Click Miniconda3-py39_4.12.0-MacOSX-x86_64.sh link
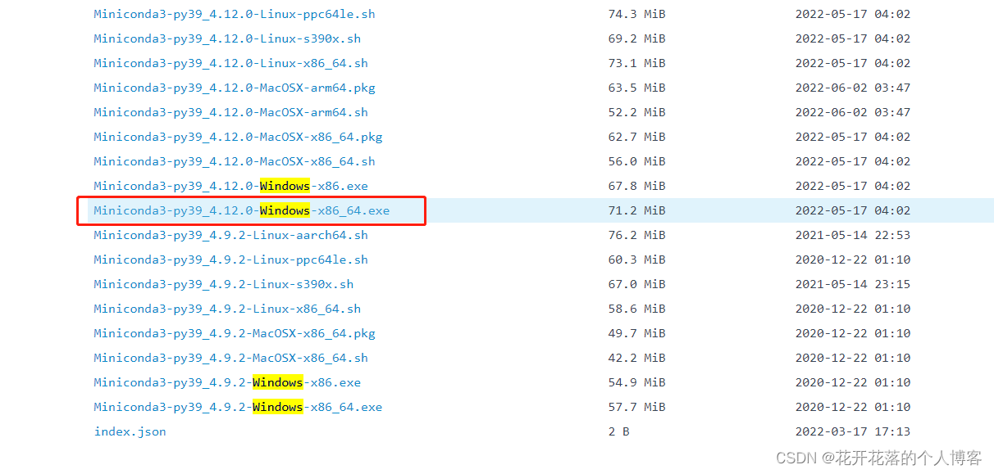 point(235,161)
